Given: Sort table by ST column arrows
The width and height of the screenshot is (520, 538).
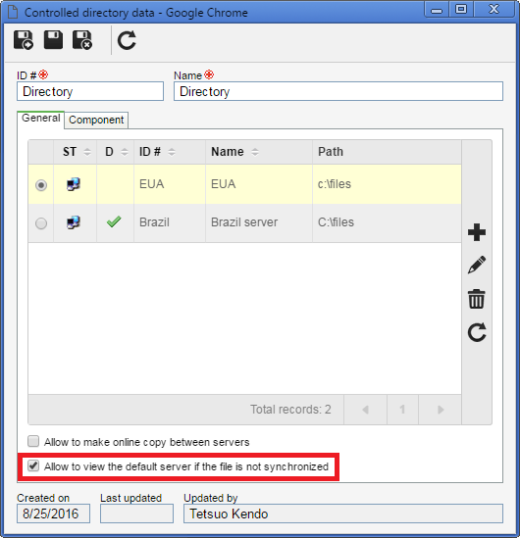Looking at the screenshot, I should [x=87, y=152].
